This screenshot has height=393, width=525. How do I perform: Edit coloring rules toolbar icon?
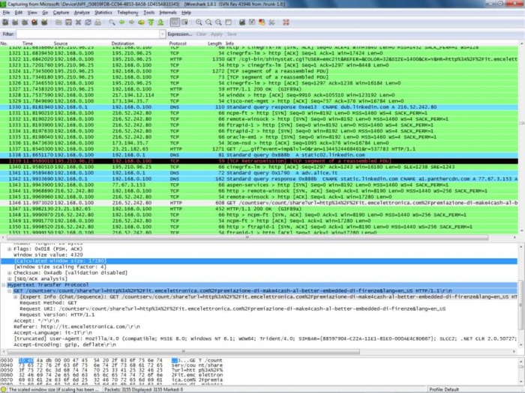point(262,22)
